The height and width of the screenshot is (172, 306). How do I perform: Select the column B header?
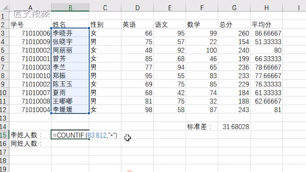pyautogui.click(x=70, y=7)
